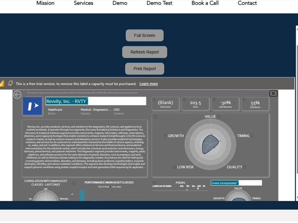Click the back arrow in the report
This screenshot has height=223, width=298.
[17, 95]
